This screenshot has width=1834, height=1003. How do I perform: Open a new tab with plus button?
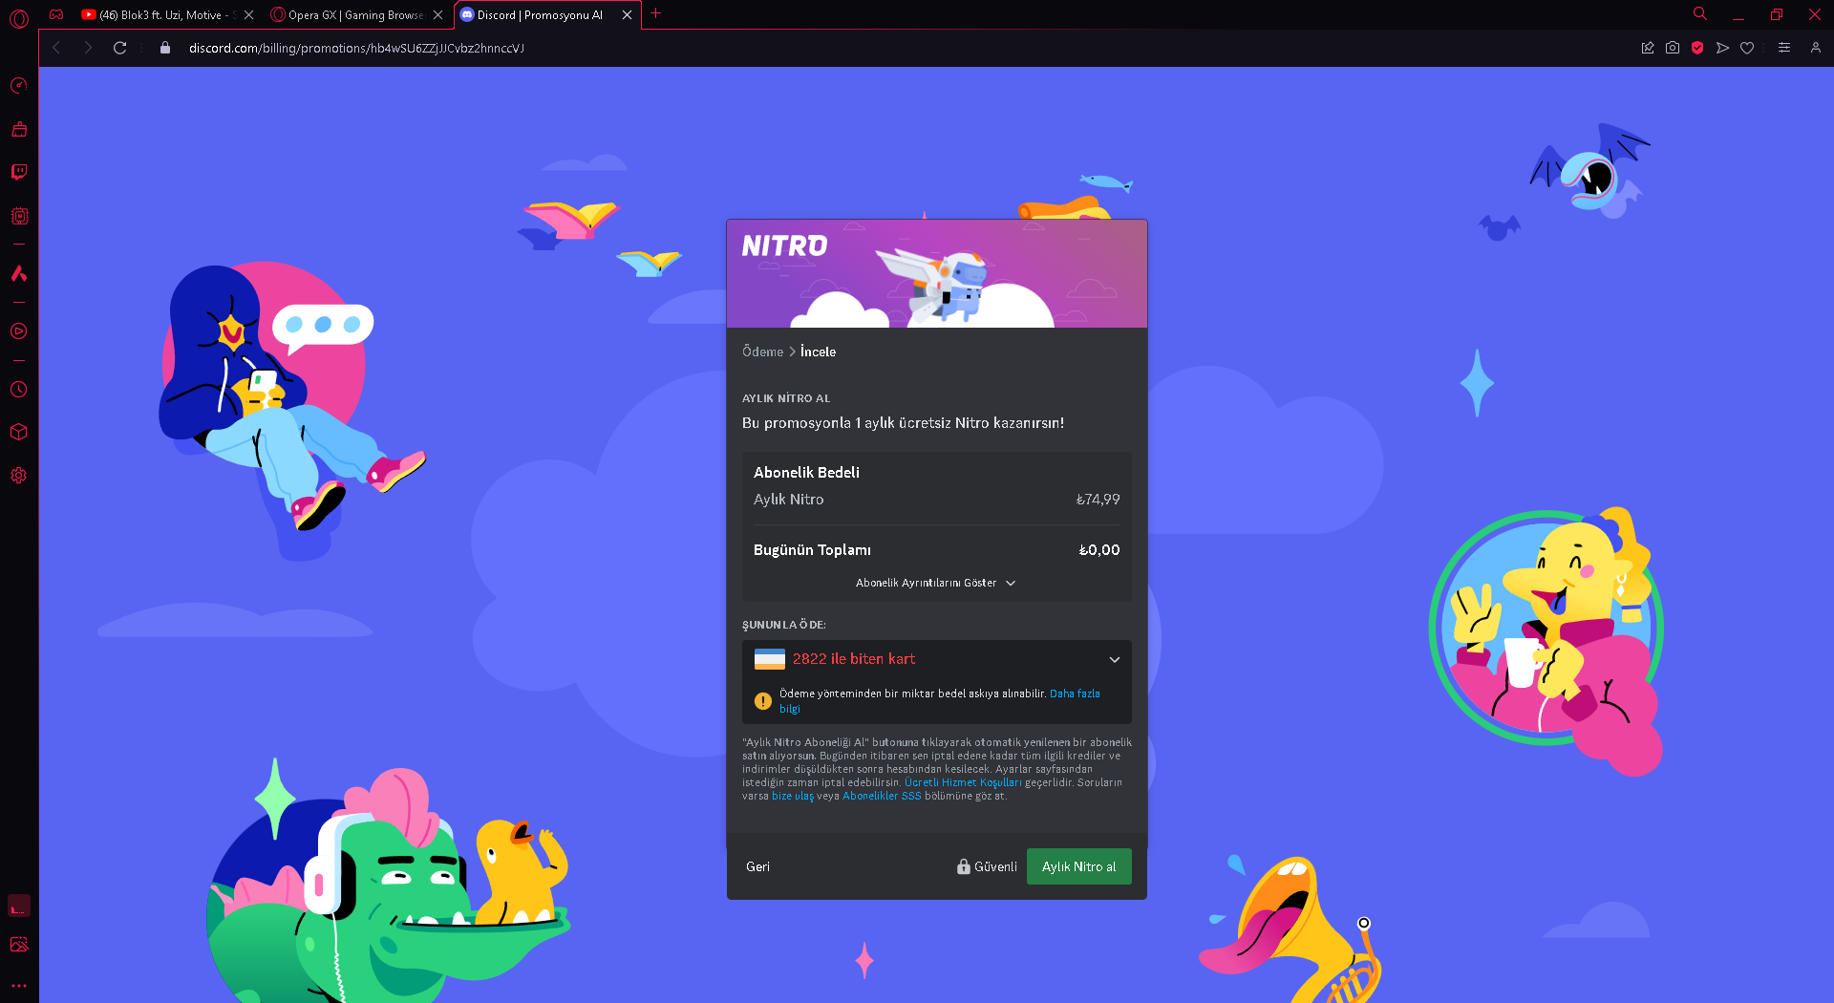[656, 14]
